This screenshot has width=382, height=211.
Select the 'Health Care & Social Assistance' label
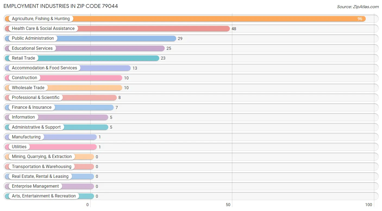tap(43, 29)
